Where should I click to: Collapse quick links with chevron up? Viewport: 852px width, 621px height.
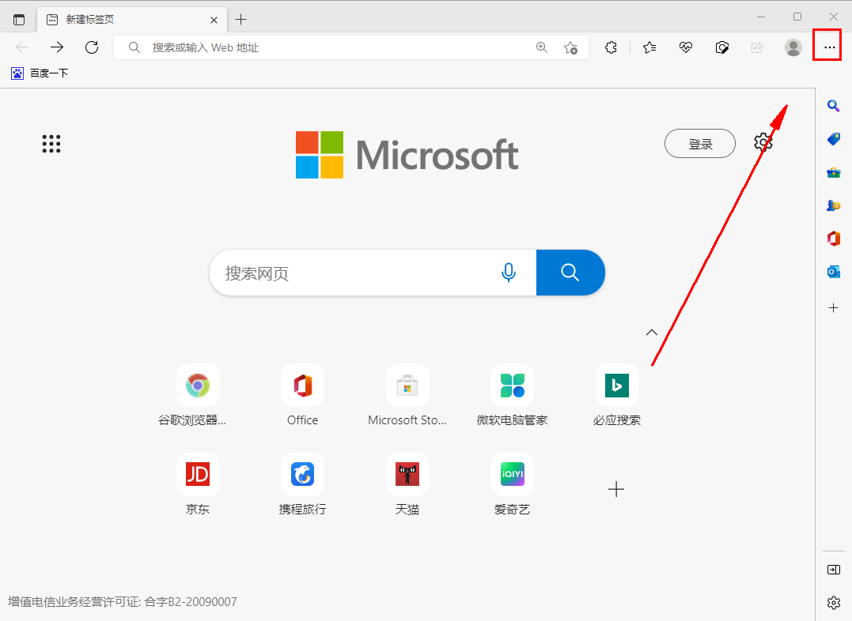[652, 332]
